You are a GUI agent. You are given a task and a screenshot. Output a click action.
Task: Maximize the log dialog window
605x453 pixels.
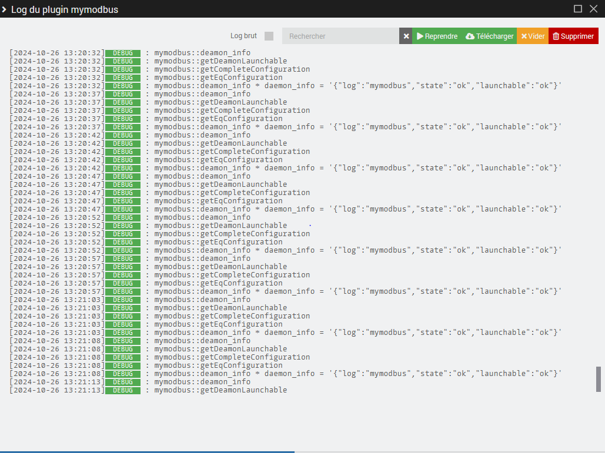point(578,9)
